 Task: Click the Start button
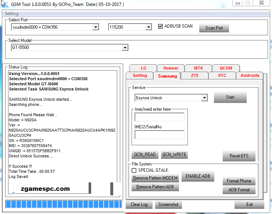[x=230, y=97]
